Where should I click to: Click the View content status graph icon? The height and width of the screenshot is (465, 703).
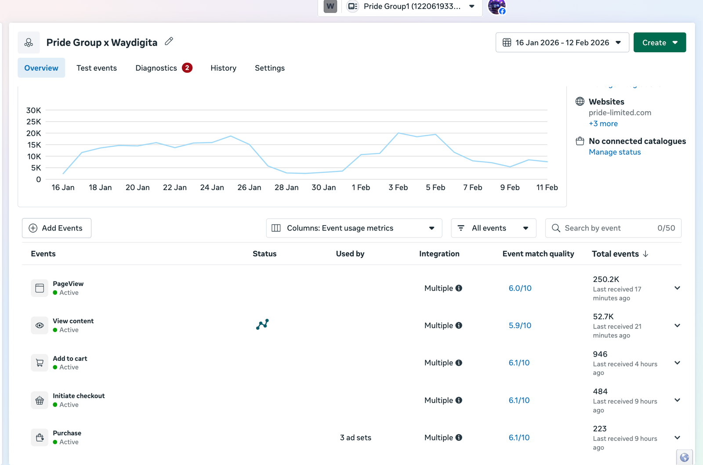pyautogui.click(x=262, y=324)
